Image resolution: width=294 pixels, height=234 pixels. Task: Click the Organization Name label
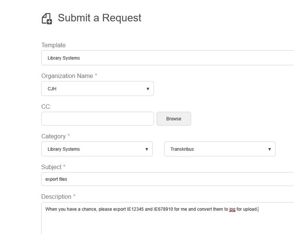click(67, 76)
